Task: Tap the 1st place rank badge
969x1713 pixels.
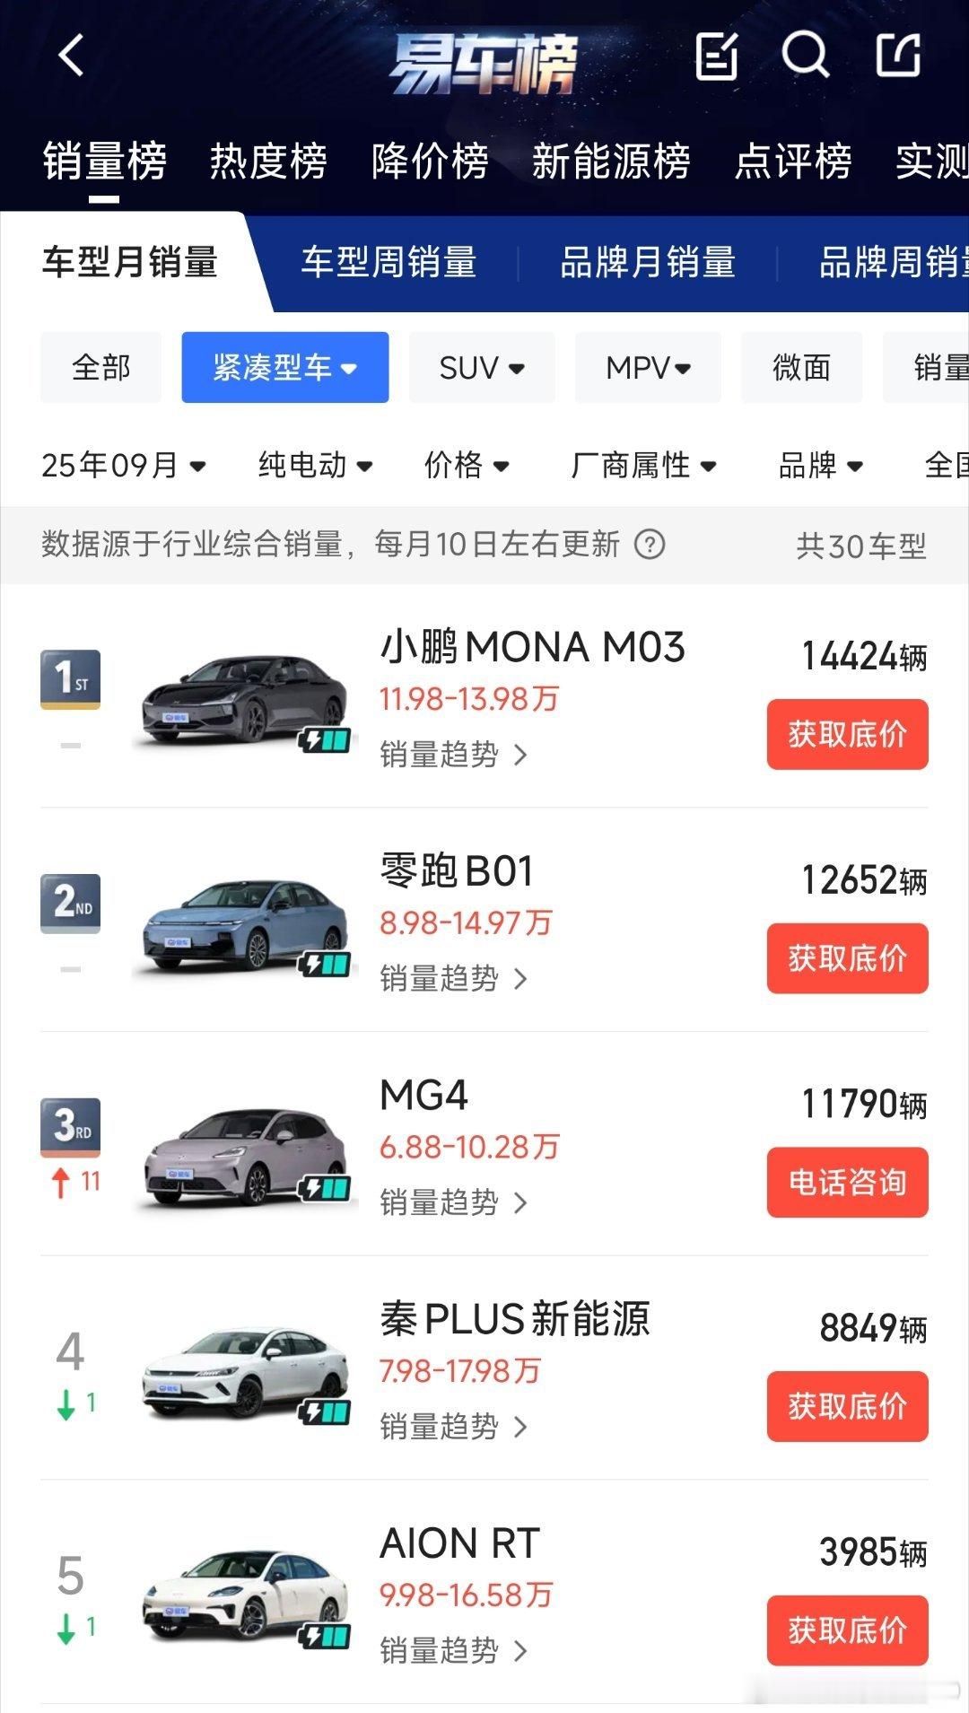Action: point(70,679)
